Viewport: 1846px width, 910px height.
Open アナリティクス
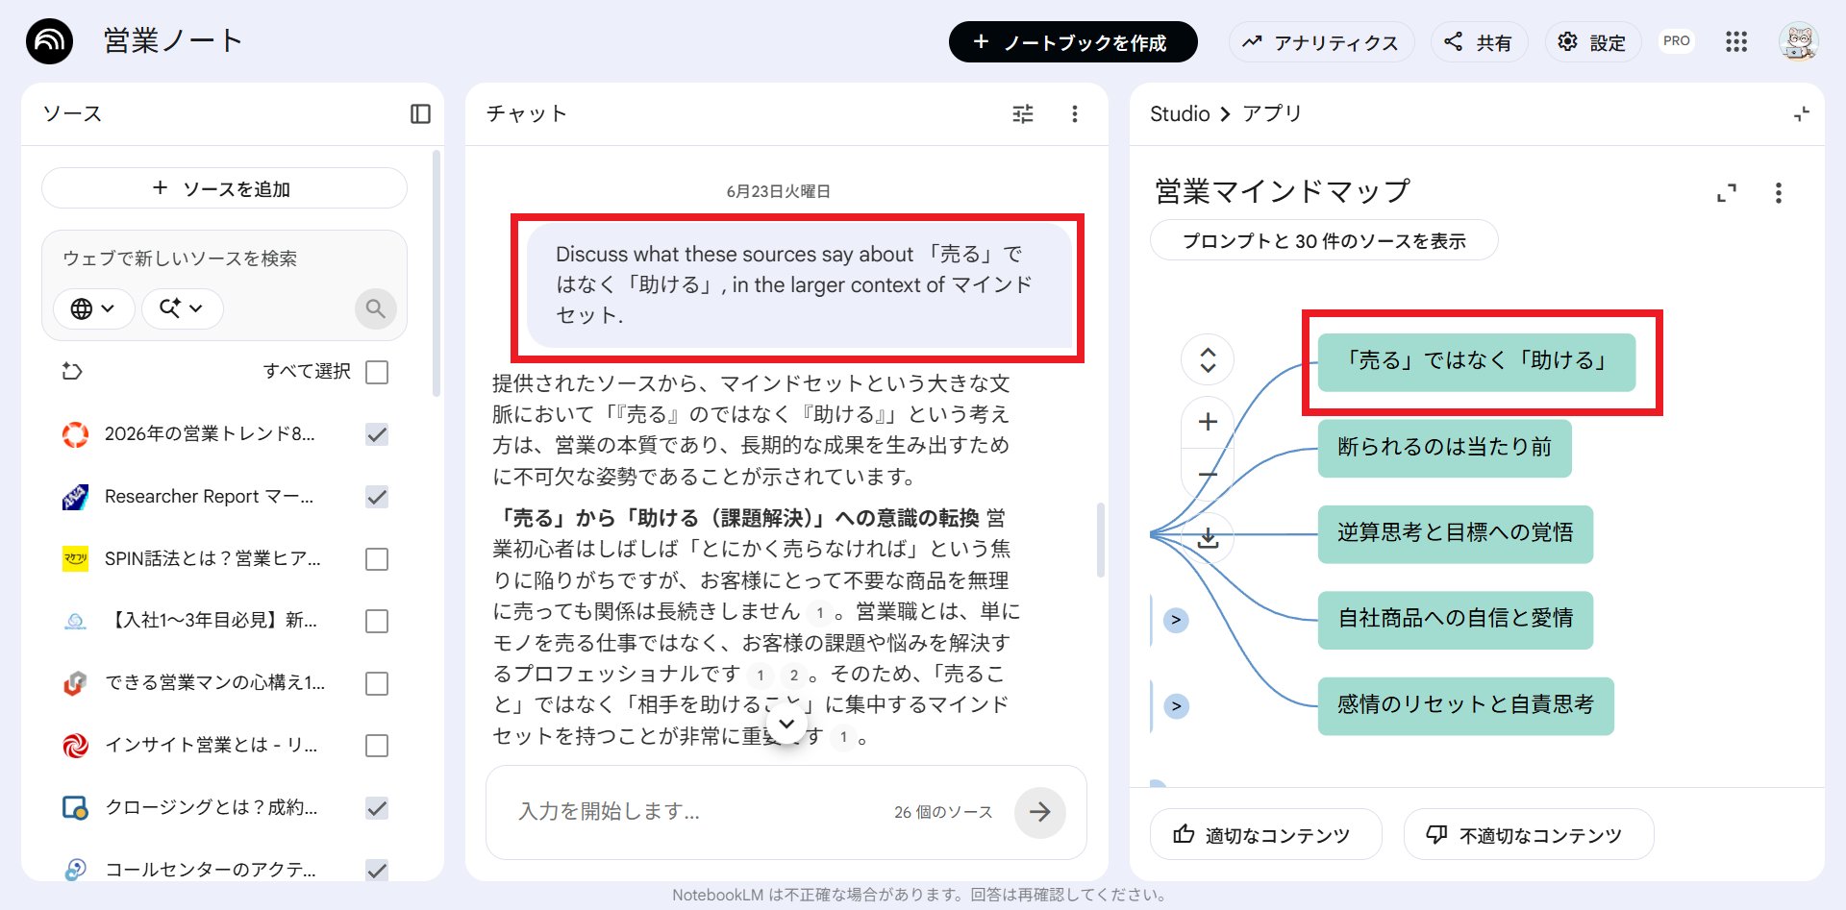pos(1321,42)
